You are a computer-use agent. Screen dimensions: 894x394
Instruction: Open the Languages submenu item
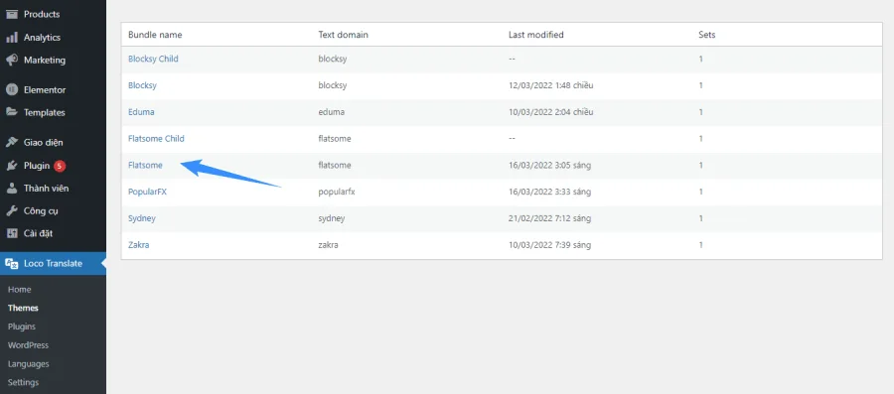coord(29,364)
